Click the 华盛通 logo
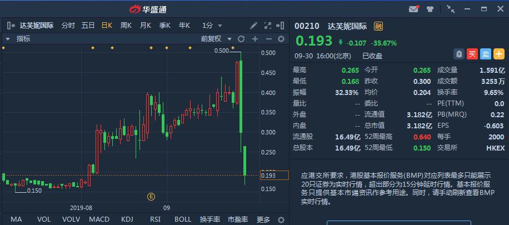 click(x=148, y=9)
